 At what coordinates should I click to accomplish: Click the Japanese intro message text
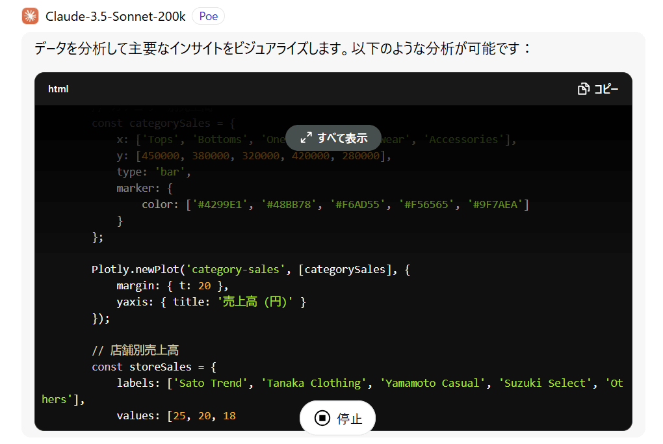point(283,49)
